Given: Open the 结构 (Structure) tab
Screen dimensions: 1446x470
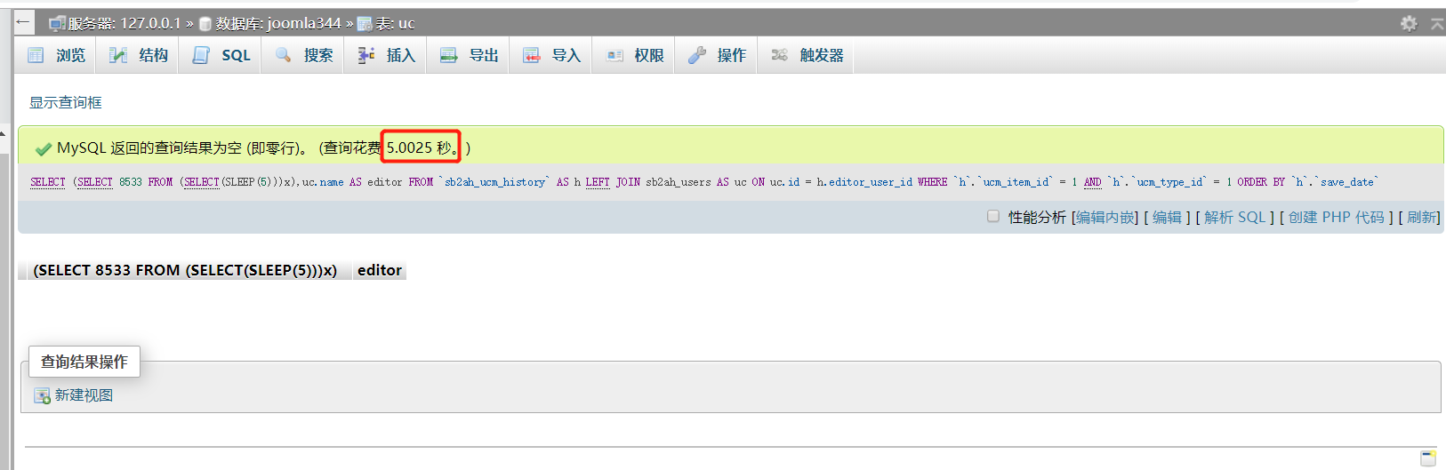Looking at the screenshot, I should click(139, 55).
